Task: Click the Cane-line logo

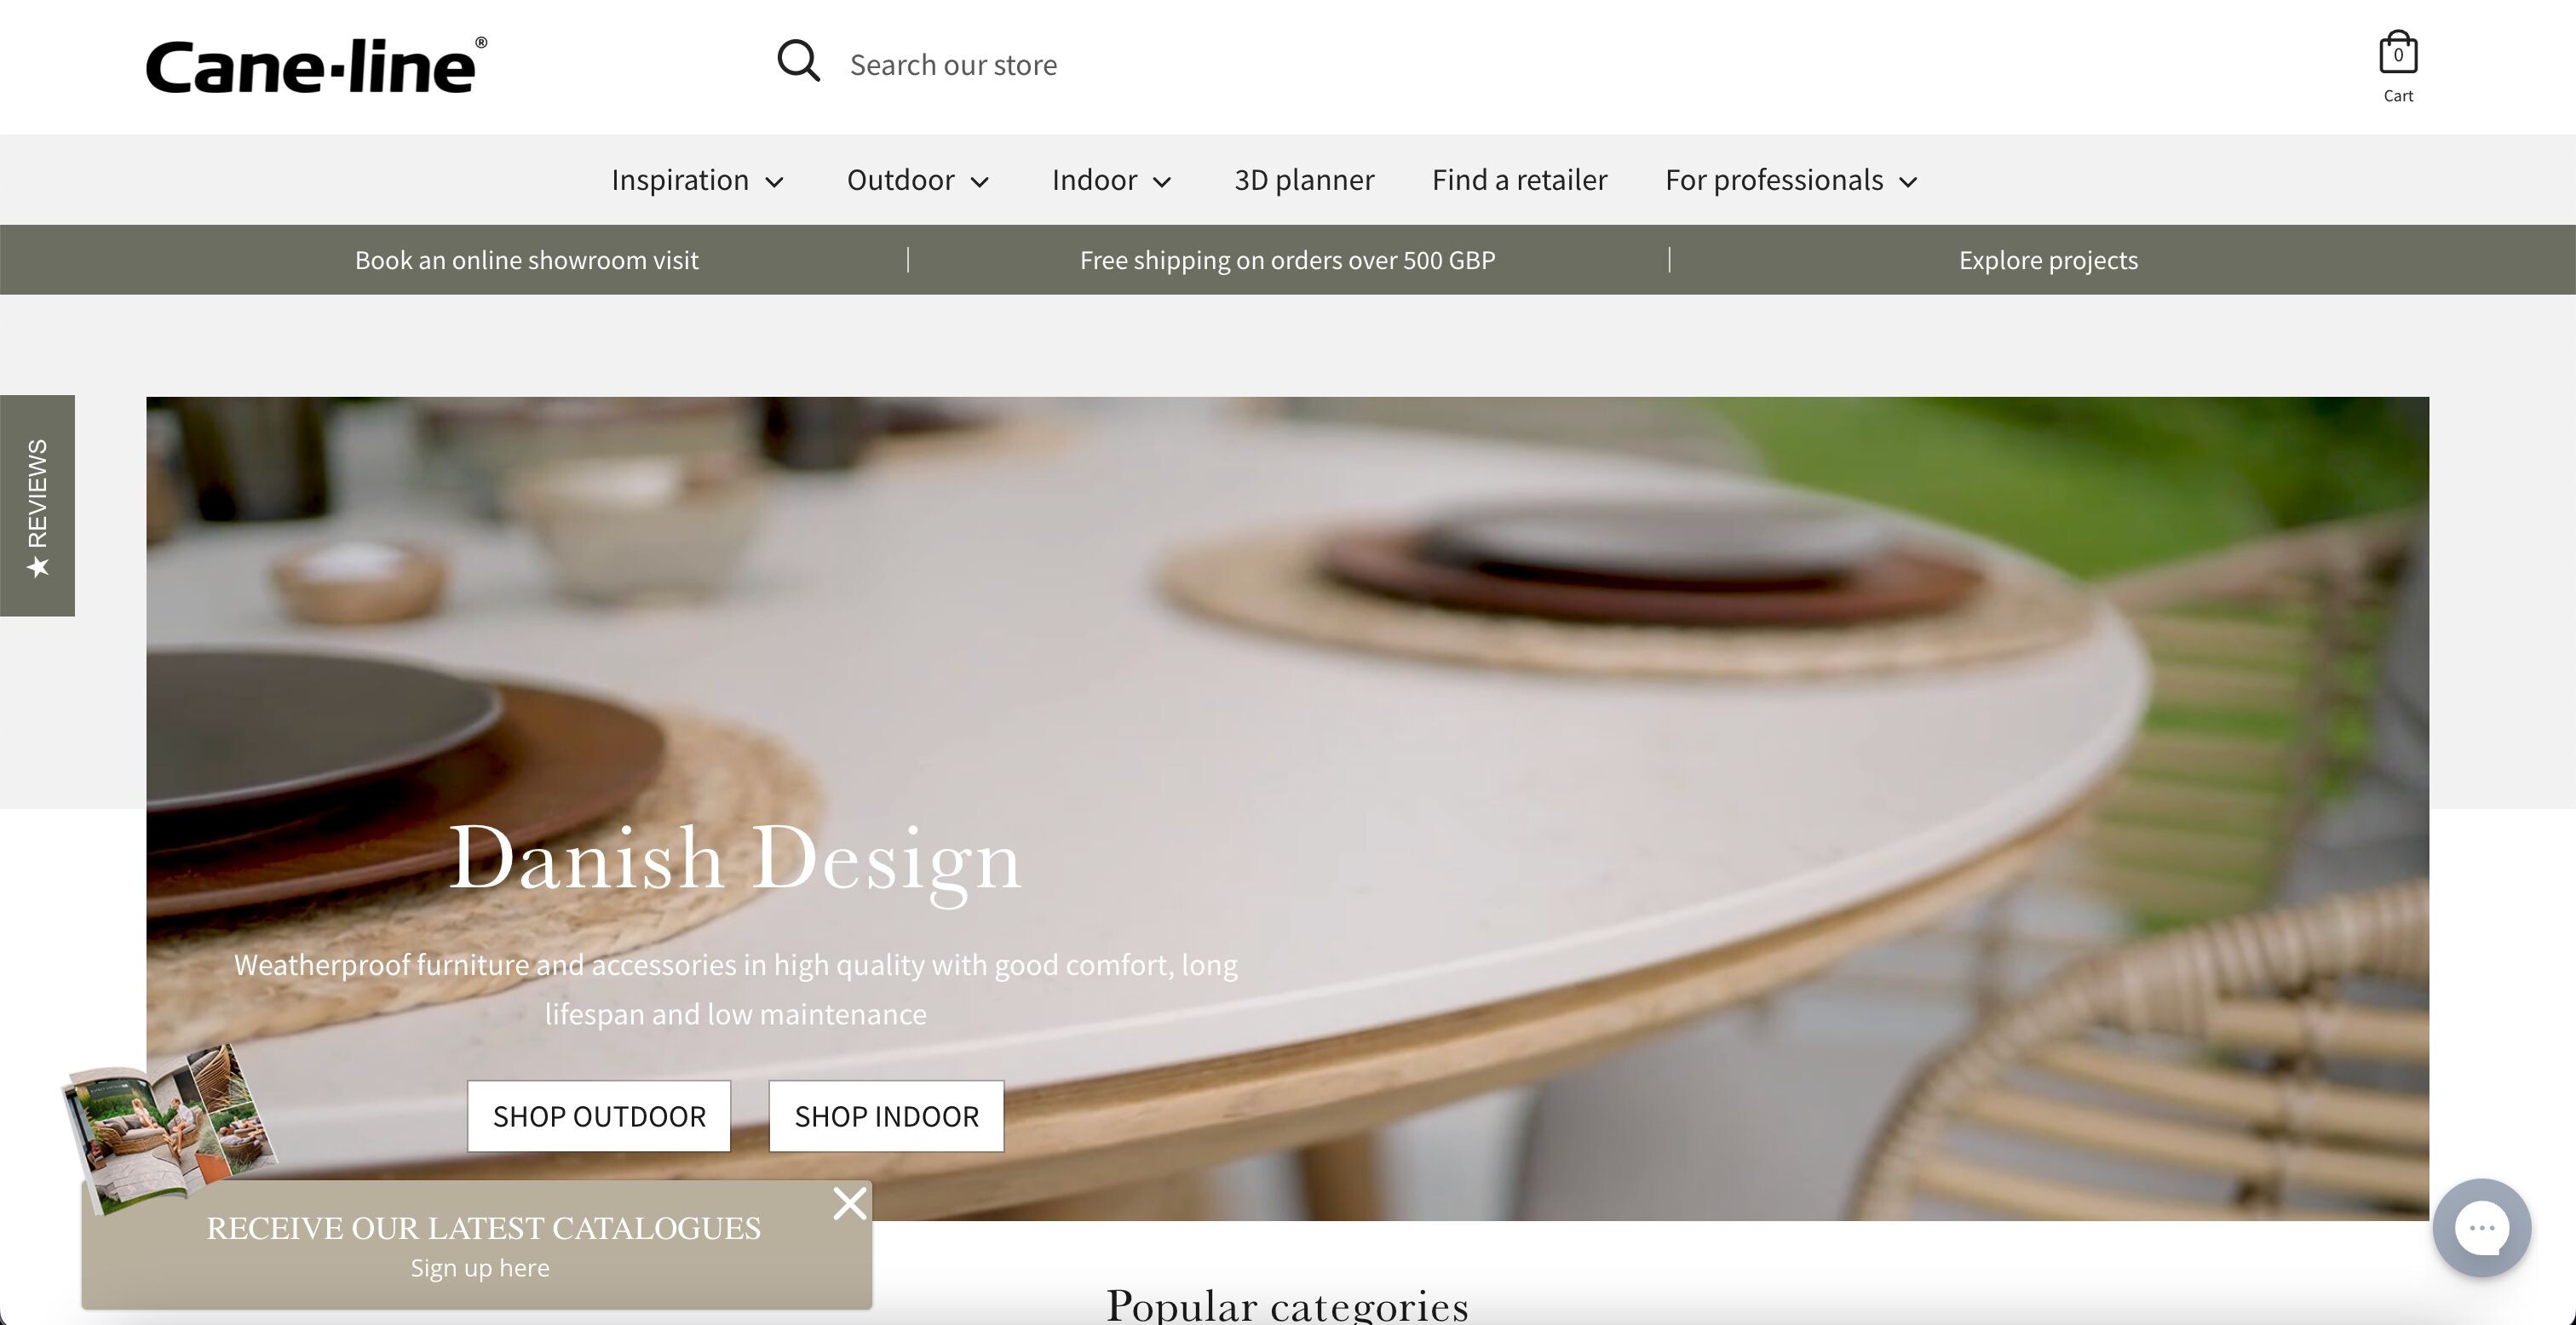Action: tap(317, 66)
